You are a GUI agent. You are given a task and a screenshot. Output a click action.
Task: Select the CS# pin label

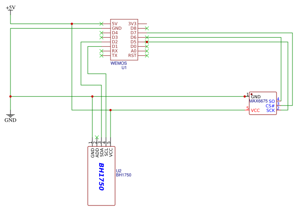pos(270,106)
